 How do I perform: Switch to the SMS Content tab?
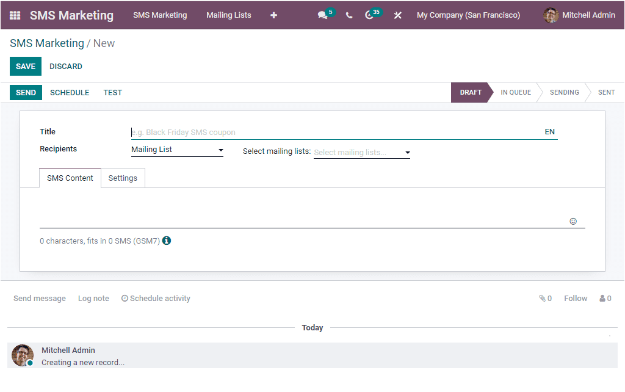[x=70, y=178]
